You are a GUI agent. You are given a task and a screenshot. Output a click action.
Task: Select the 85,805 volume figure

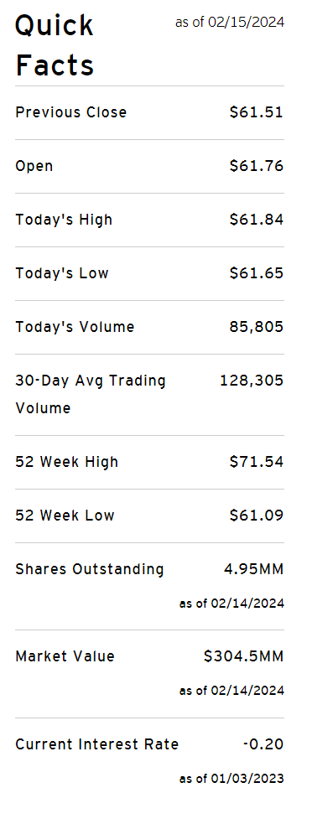[x=257, y=327]
